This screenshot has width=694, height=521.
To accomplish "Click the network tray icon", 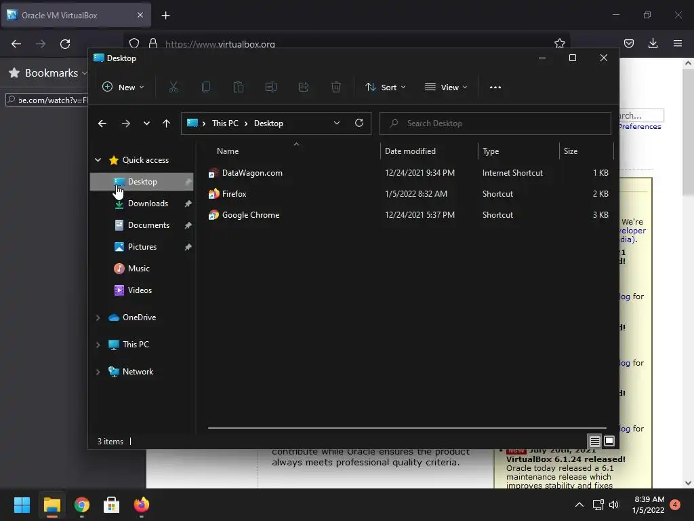I will click(598, 505).
